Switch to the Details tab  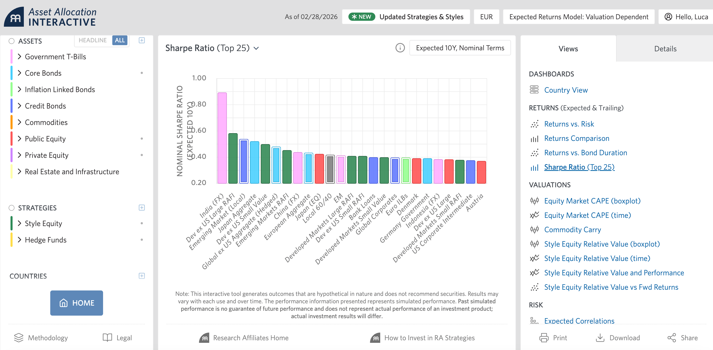click(665, 49)
